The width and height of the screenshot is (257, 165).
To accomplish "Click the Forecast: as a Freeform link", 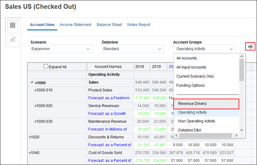I will pyautogui.click(x=109, y=98).
